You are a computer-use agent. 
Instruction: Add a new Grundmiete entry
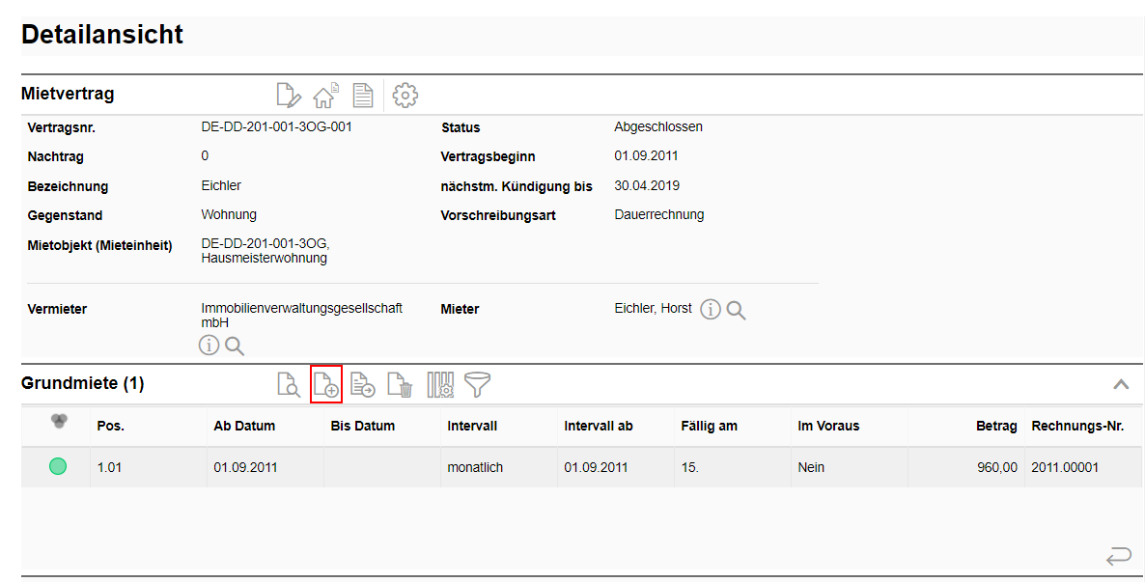(x=326, y=385)
